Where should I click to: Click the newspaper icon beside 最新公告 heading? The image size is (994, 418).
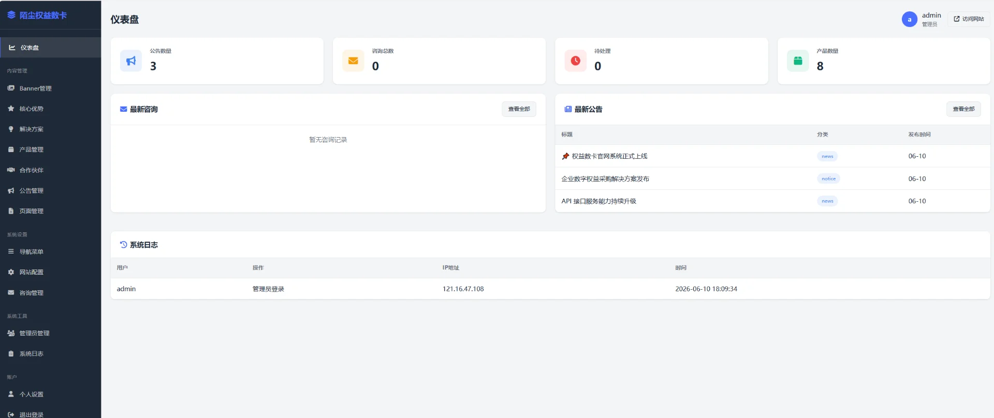coord(568,109)
